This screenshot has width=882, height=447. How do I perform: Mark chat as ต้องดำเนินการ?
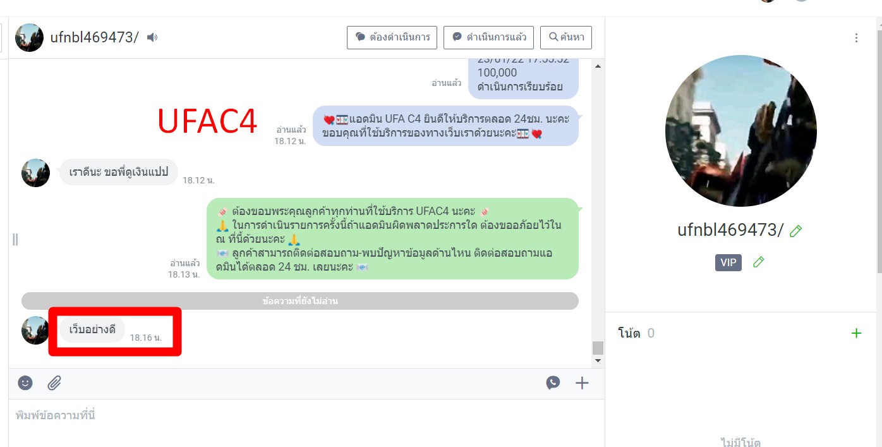[x=392, y=37]
